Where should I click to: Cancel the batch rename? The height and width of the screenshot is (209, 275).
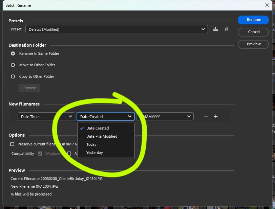click(253, 32)
